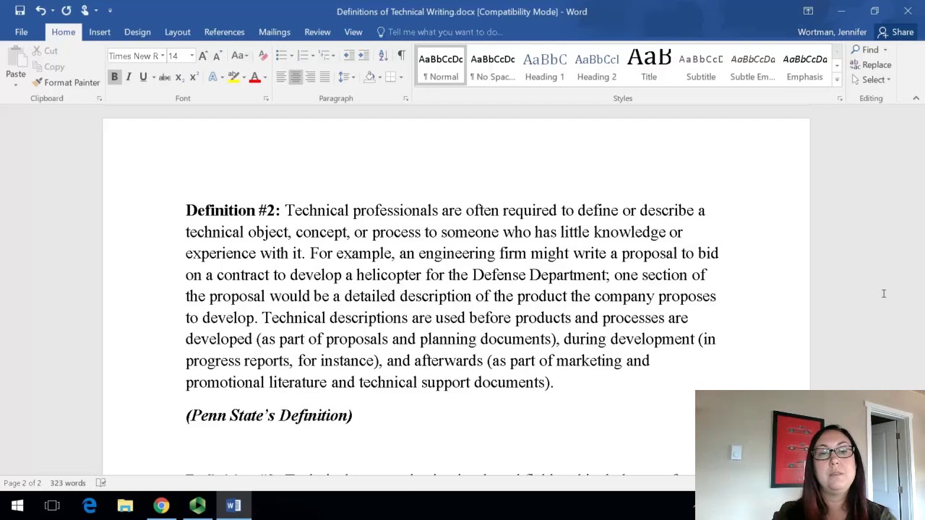Switch to the Design tab
This screenshot has width=925, height=520.
coord(137,32)
